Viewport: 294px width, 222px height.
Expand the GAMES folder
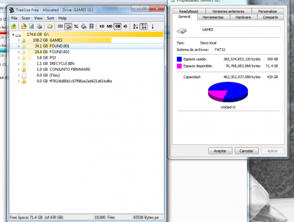(19, 40)
